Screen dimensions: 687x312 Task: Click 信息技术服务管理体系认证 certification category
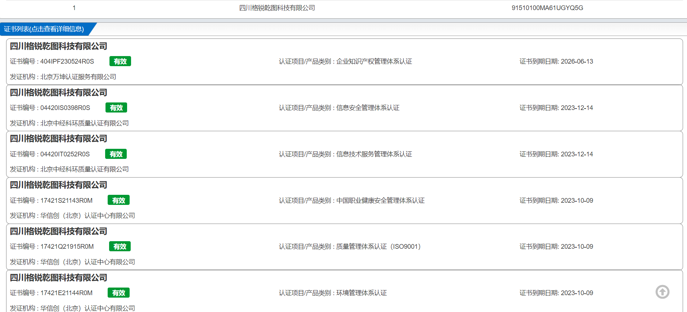click(x=374, y=154)
